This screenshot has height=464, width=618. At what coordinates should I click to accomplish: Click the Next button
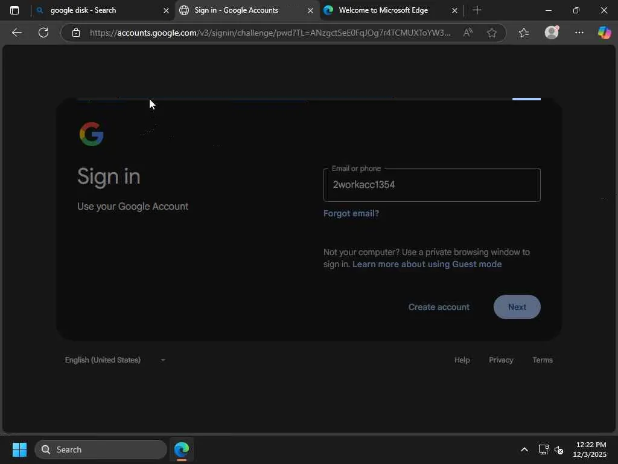pyautogui.click(x=517, y=307)
